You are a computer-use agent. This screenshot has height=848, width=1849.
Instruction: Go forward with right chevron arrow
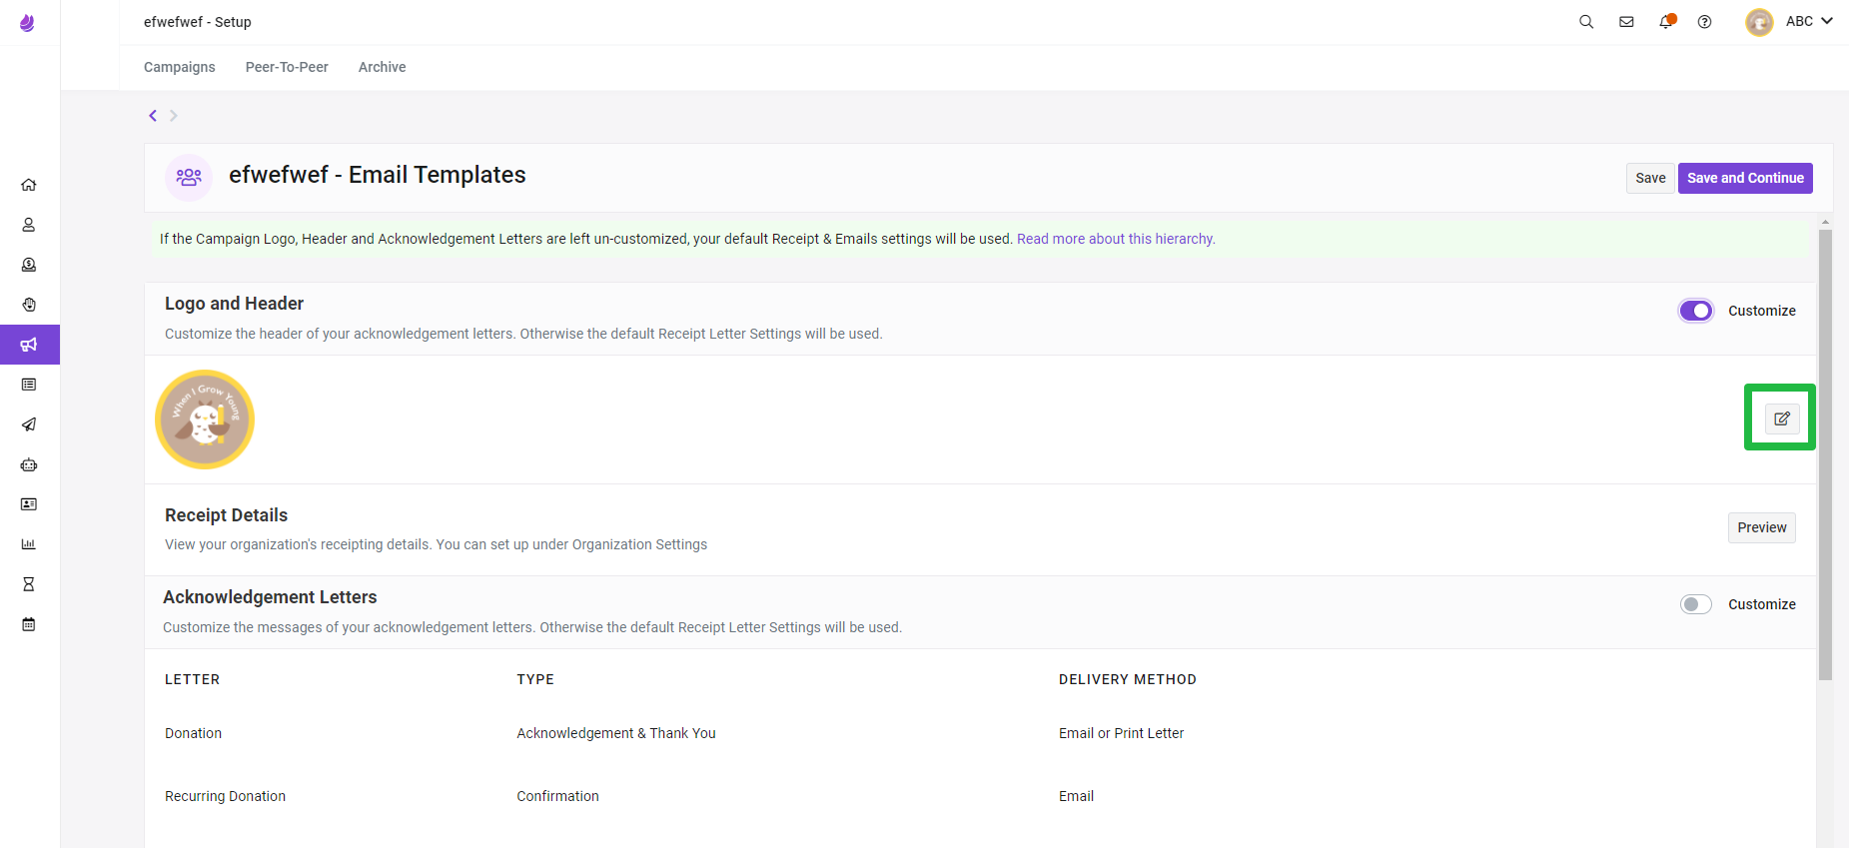tap(173, 116)
